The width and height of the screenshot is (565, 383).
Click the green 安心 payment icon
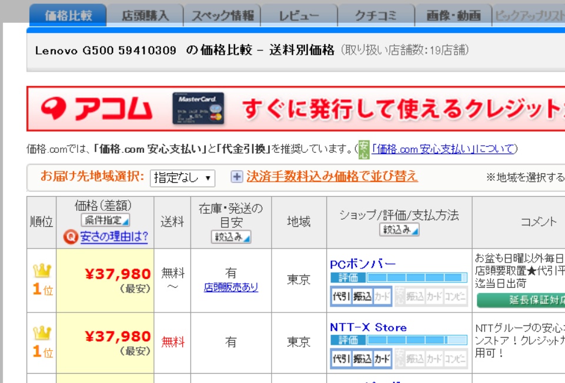[x=363, y=150]
